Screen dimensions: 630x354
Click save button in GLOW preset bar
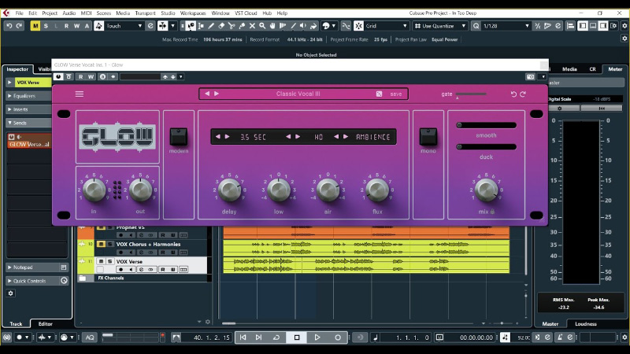click(396, 94)
